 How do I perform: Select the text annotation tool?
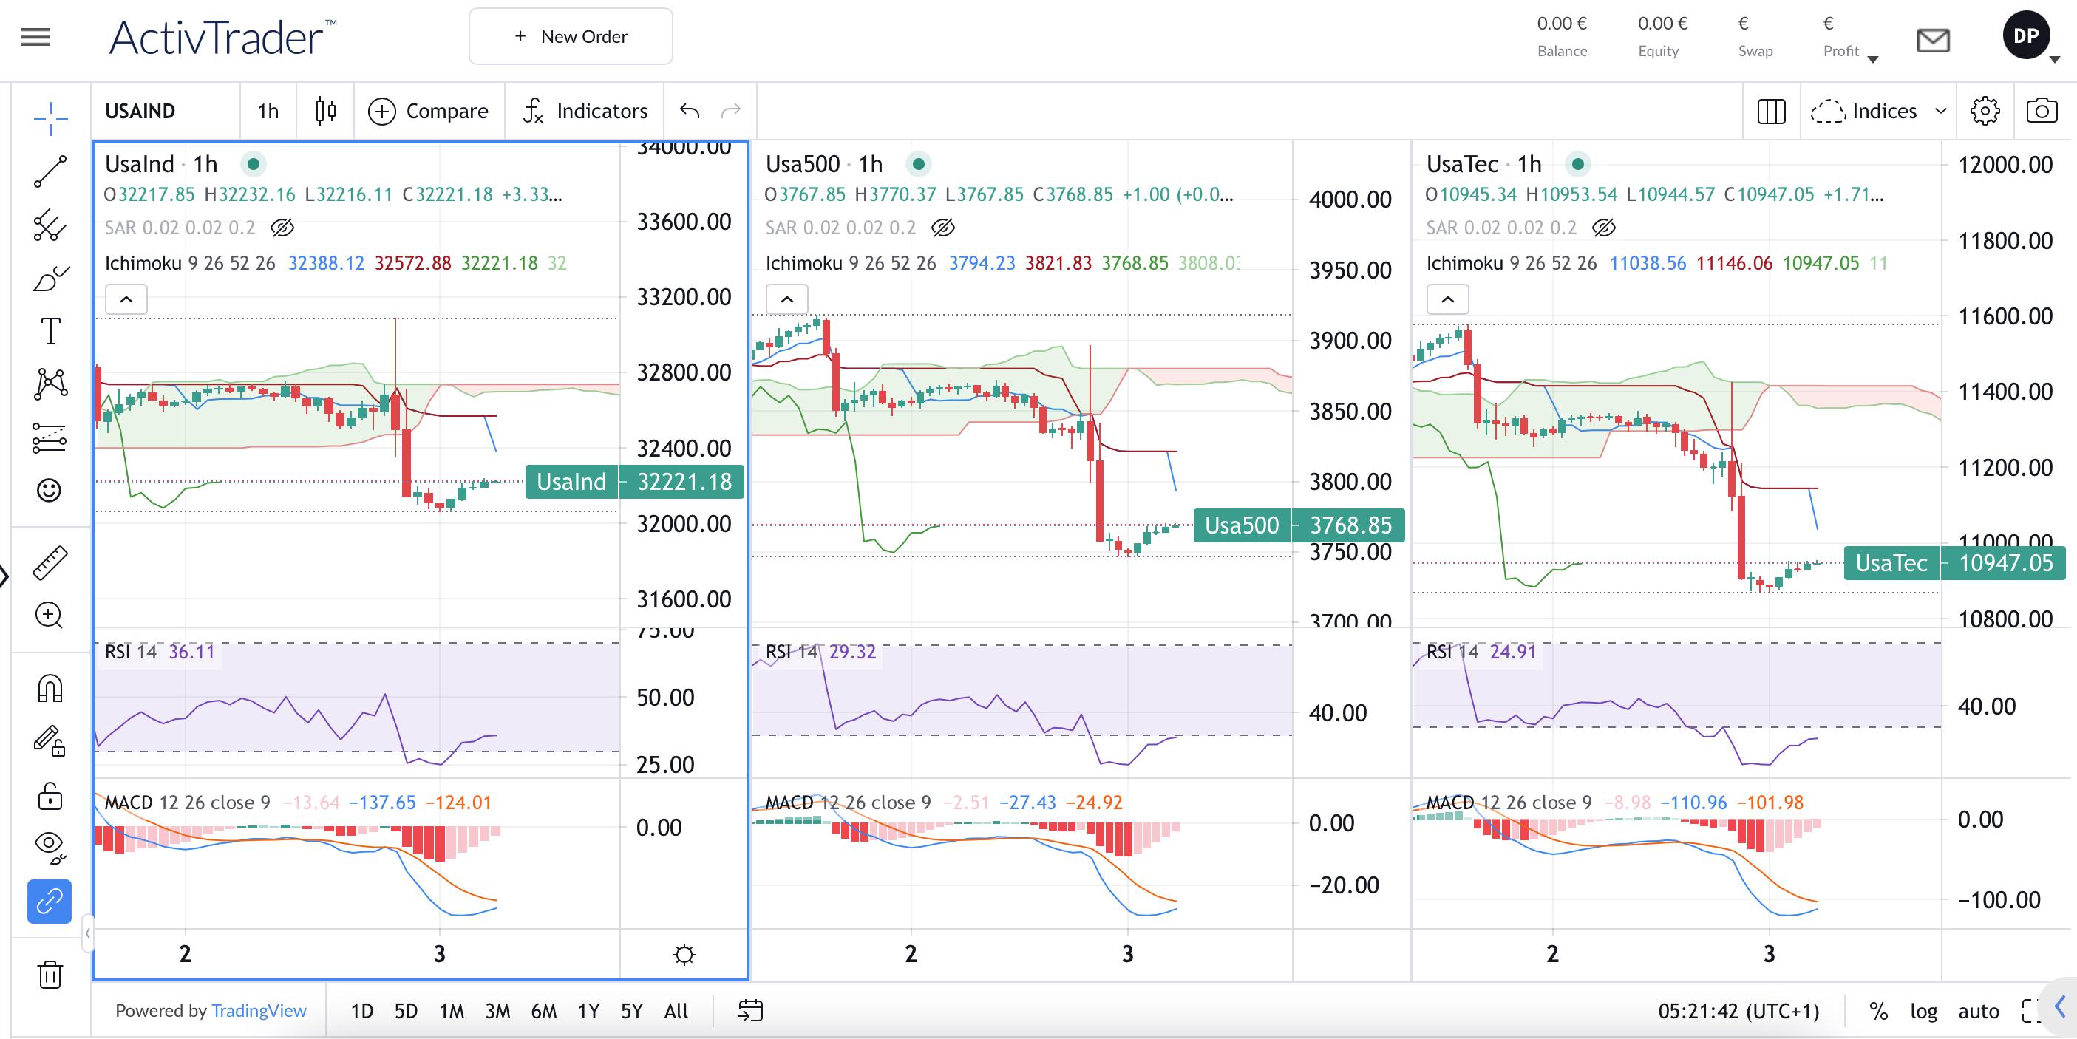pyautogui.click(x=50, y=330)
